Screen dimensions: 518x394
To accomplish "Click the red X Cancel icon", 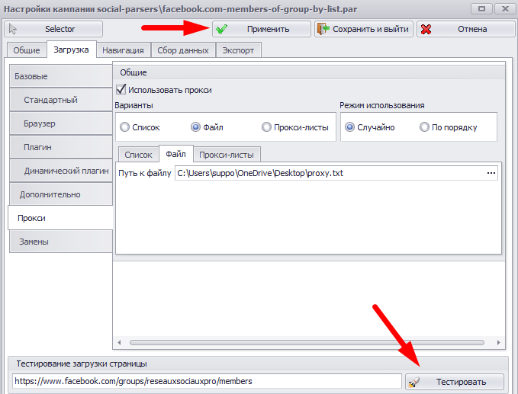I will tap(426, 30).
